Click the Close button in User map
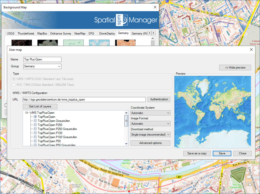Screen dimensions: 260x194 click(x=242, y=153)
